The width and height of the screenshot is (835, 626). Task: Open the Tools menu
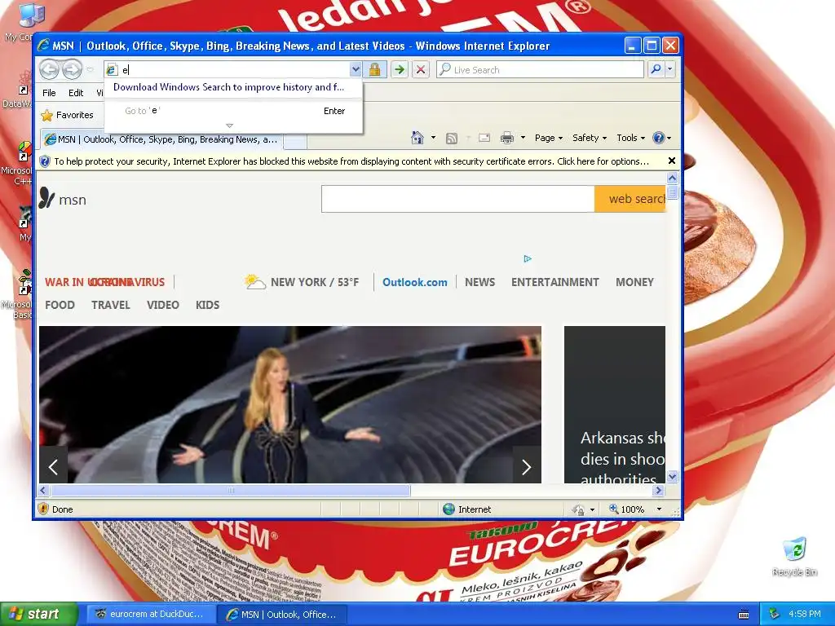pos(630,138)
